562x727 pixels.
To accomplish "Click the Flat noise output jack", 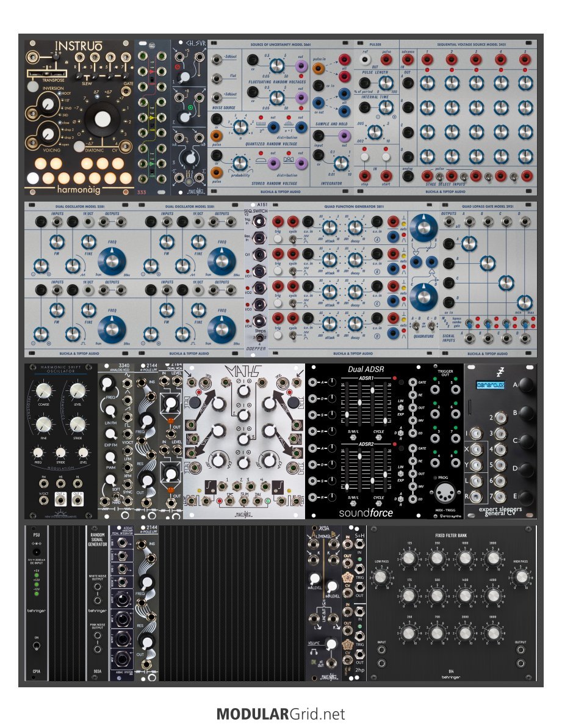I will pos(216,79).
